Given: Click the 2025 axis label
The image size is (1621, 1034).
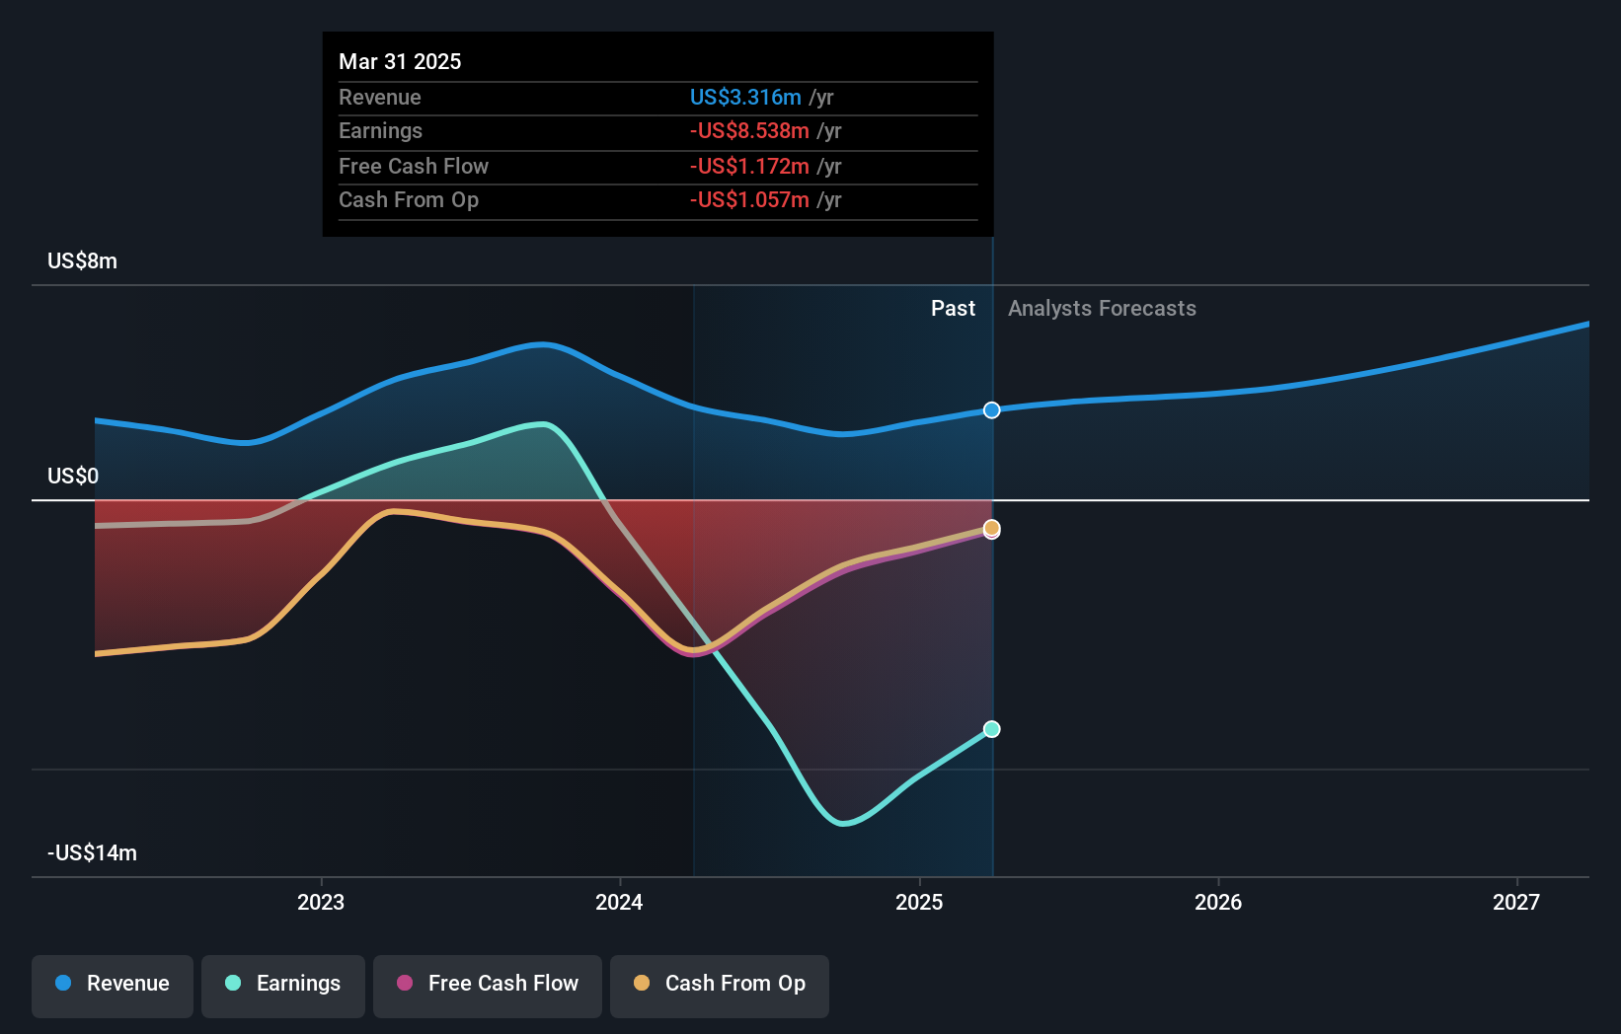Looking at the screenshot, I should [918, 901].
